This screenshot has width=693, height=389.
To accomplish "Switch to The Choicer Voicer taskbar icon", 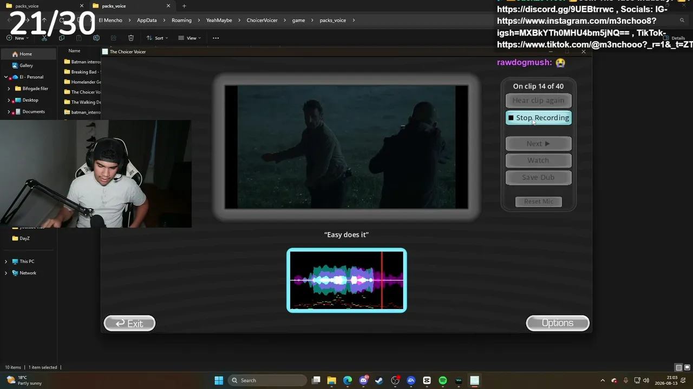I will [474, 380].
